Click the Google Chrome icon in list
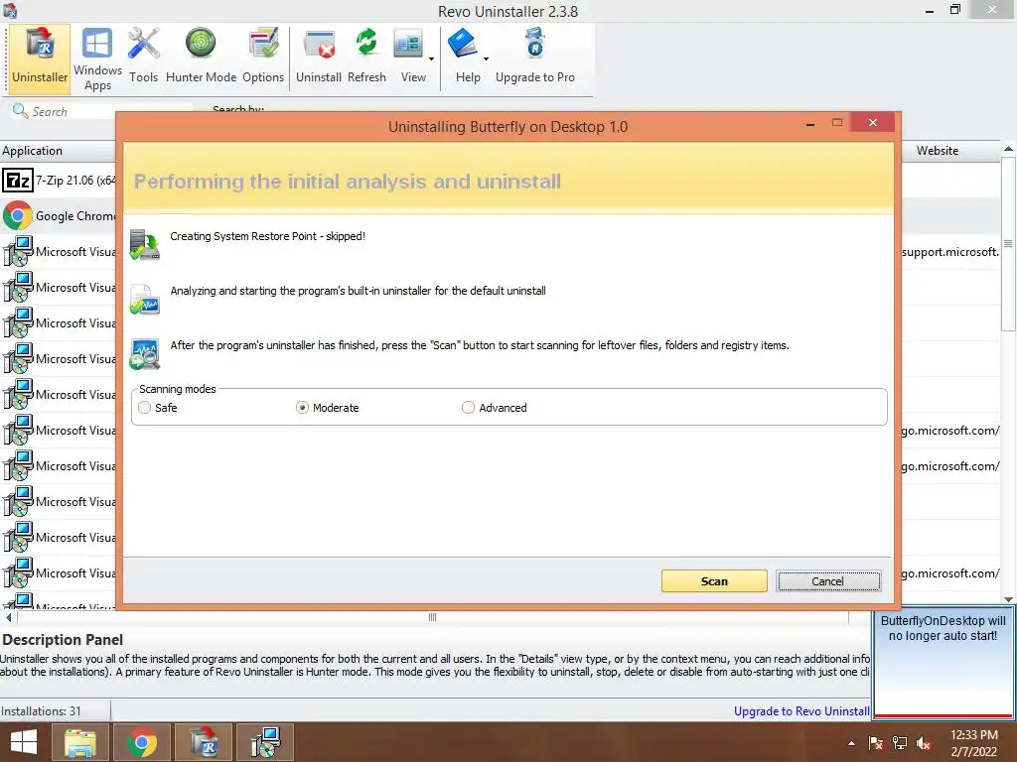1017x762 pixels. (x=18, y=215)
